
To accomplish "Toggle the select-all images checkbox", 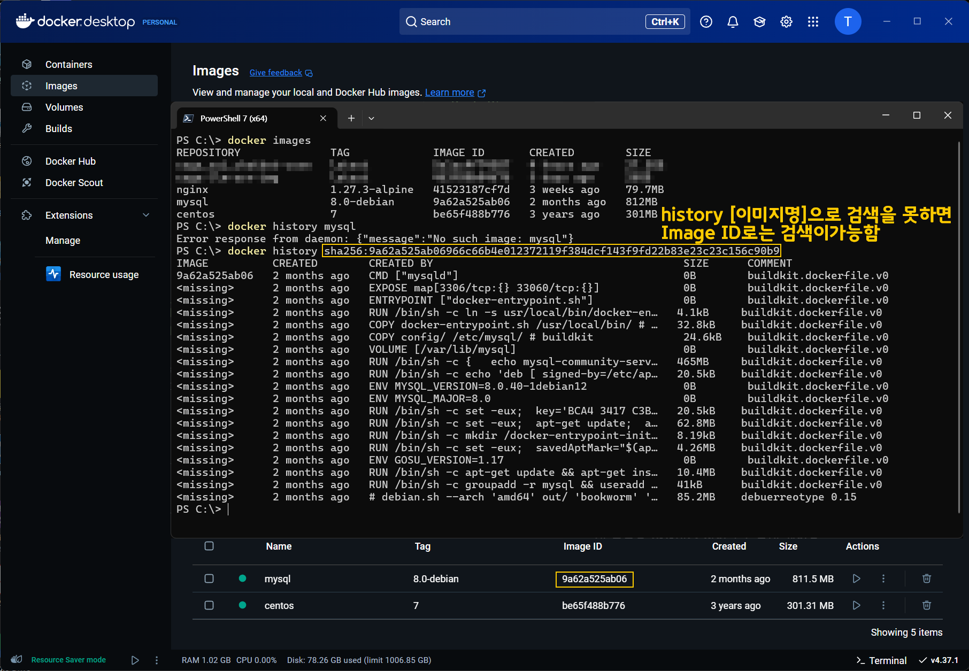I will (209, 546).
